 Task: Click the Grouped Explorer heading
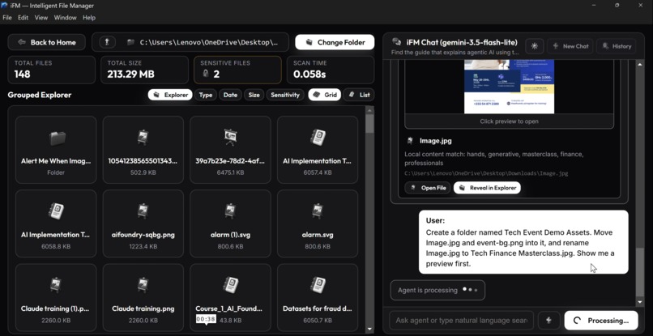40,95
